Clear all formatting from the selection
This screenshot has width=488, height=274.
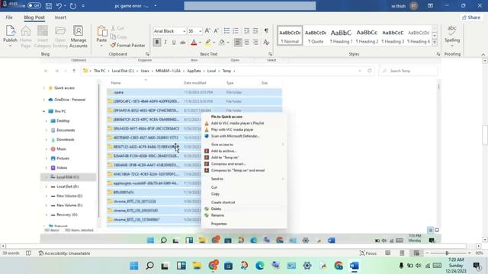tap(266, 43)
